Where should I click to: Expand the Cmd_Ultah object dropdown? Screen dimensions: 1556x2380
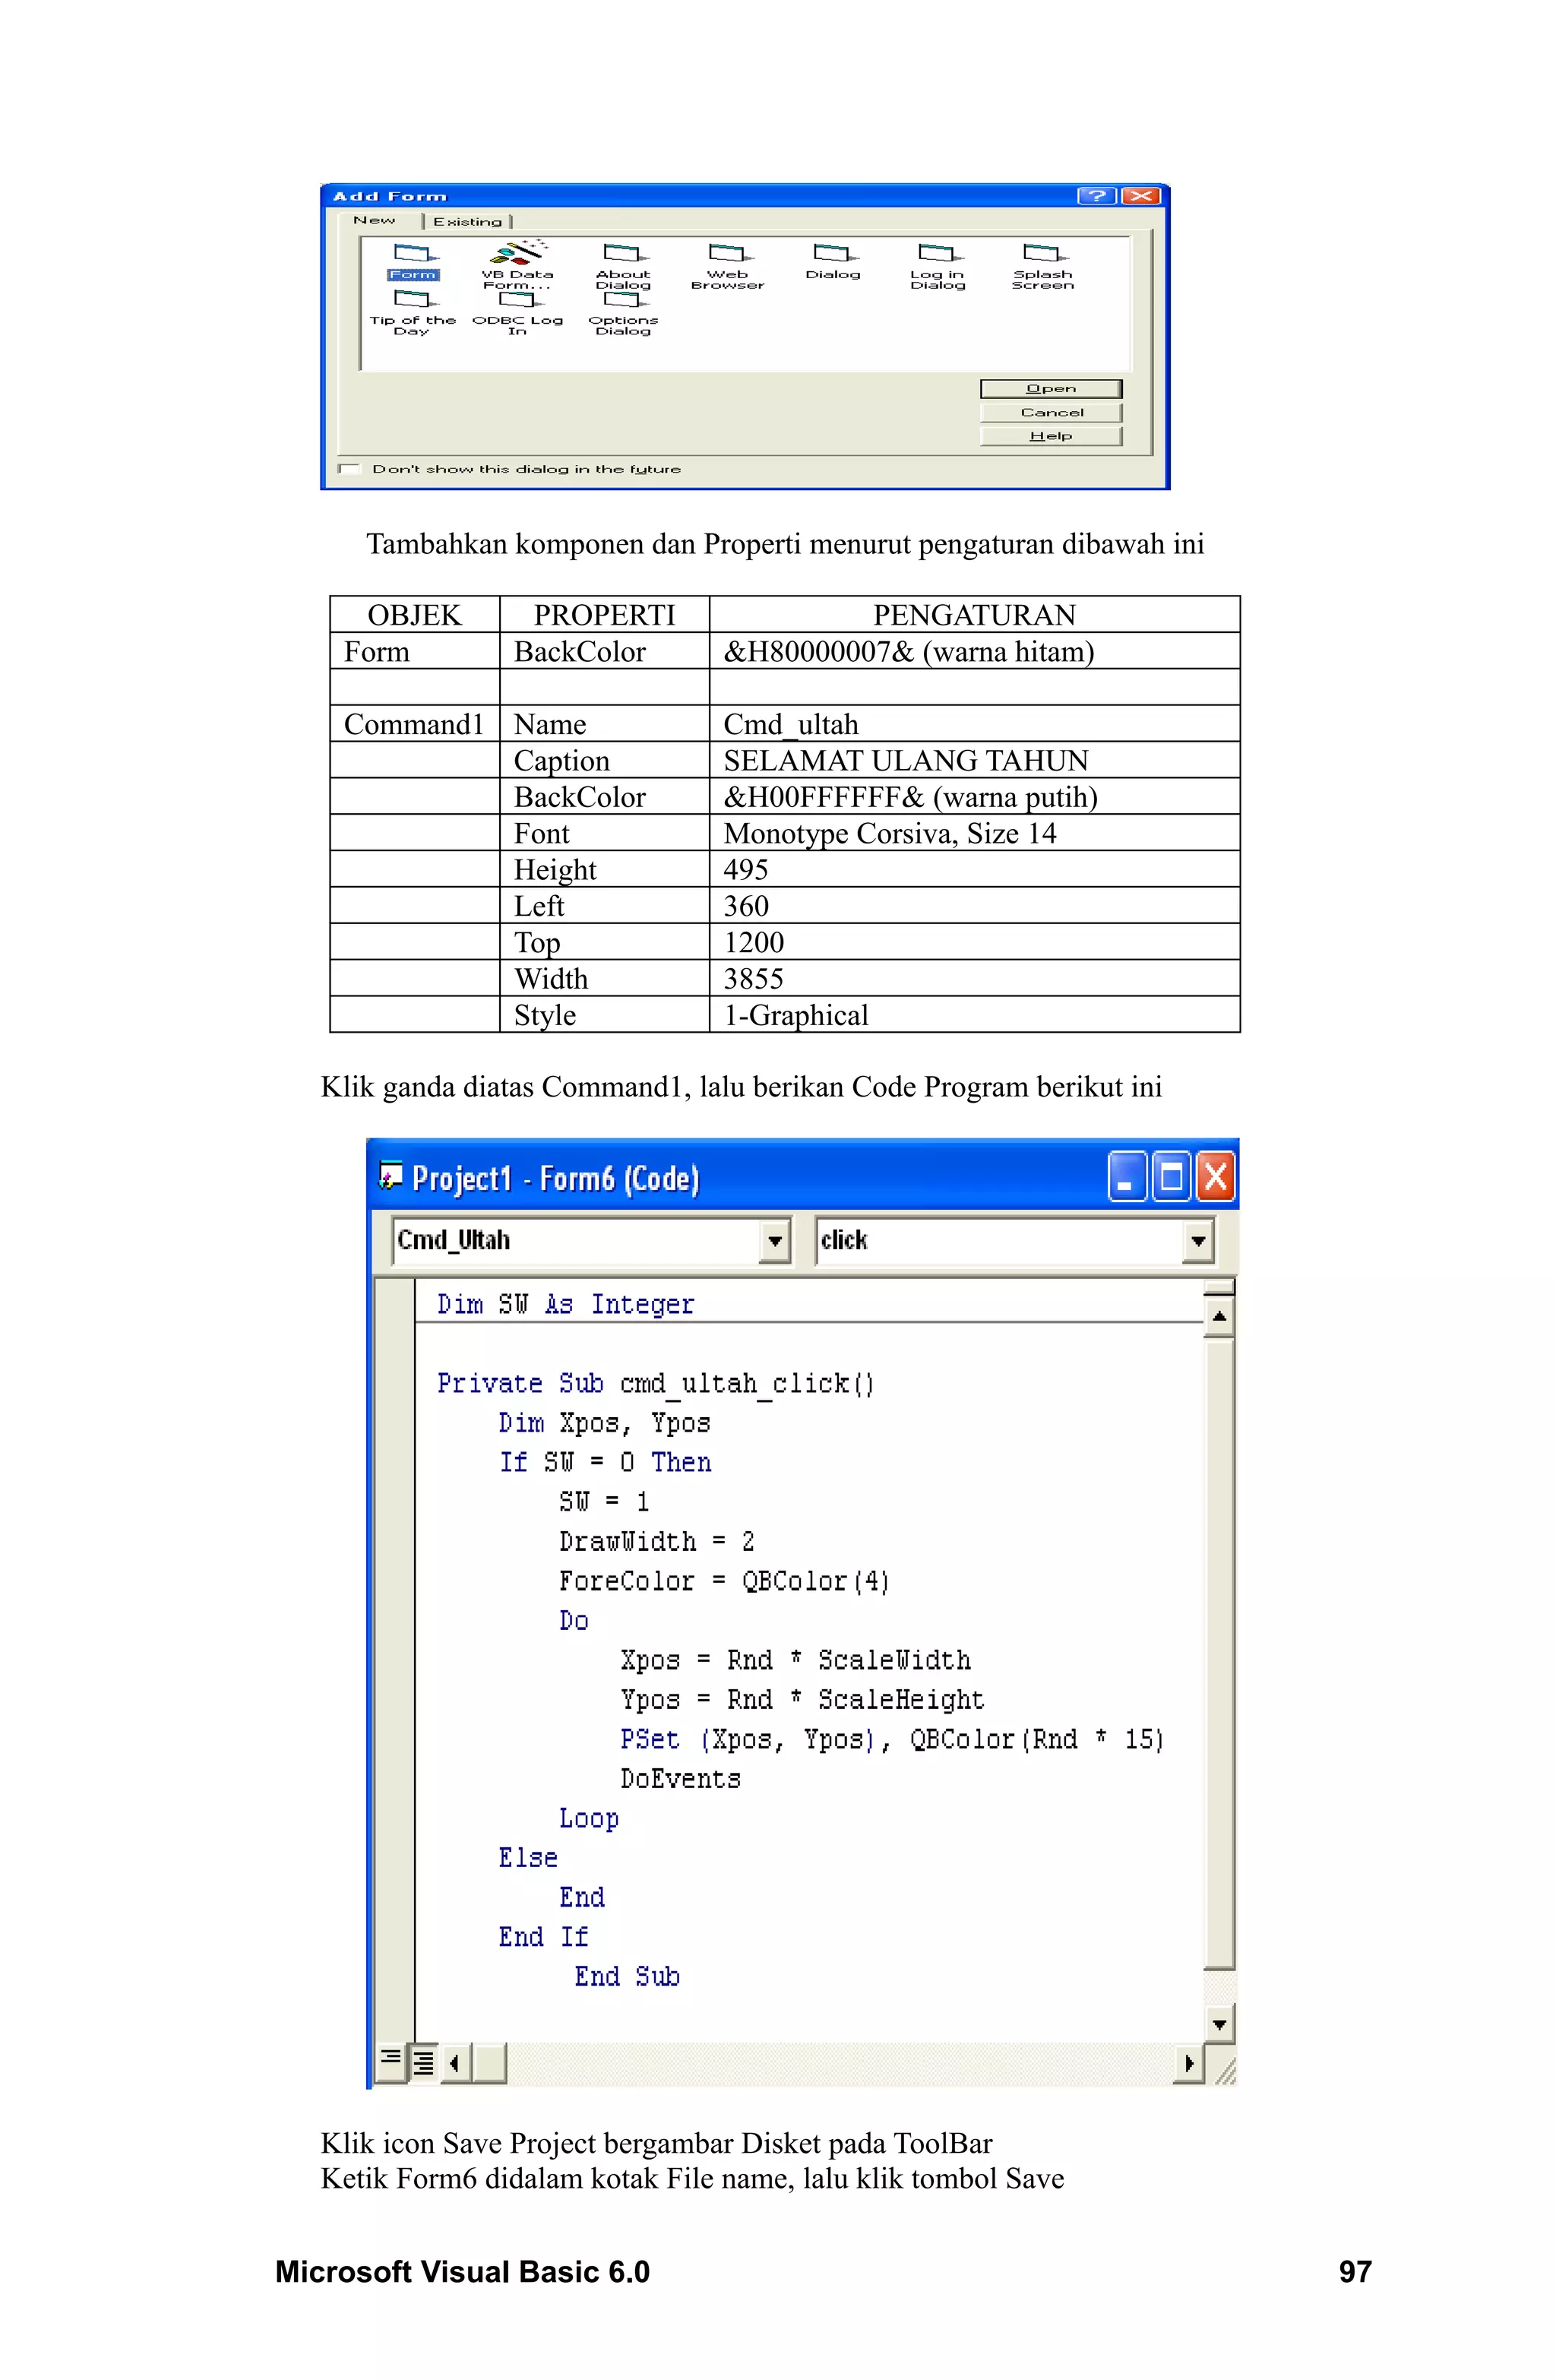(x=774, y=1241)
